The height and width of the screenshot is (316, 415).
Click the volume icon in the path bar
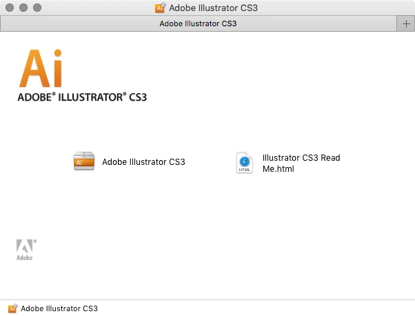[12, 308]
